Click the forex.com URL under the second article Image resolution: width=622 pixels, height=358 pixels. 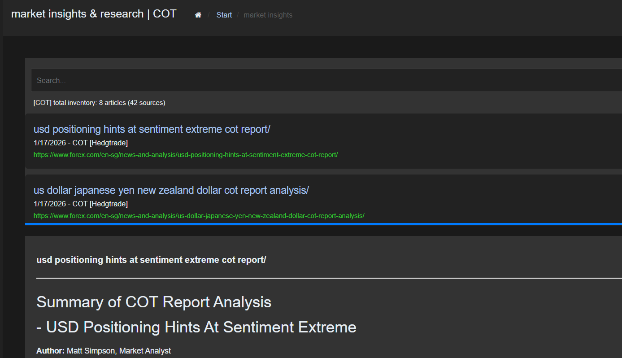[199, 215]
